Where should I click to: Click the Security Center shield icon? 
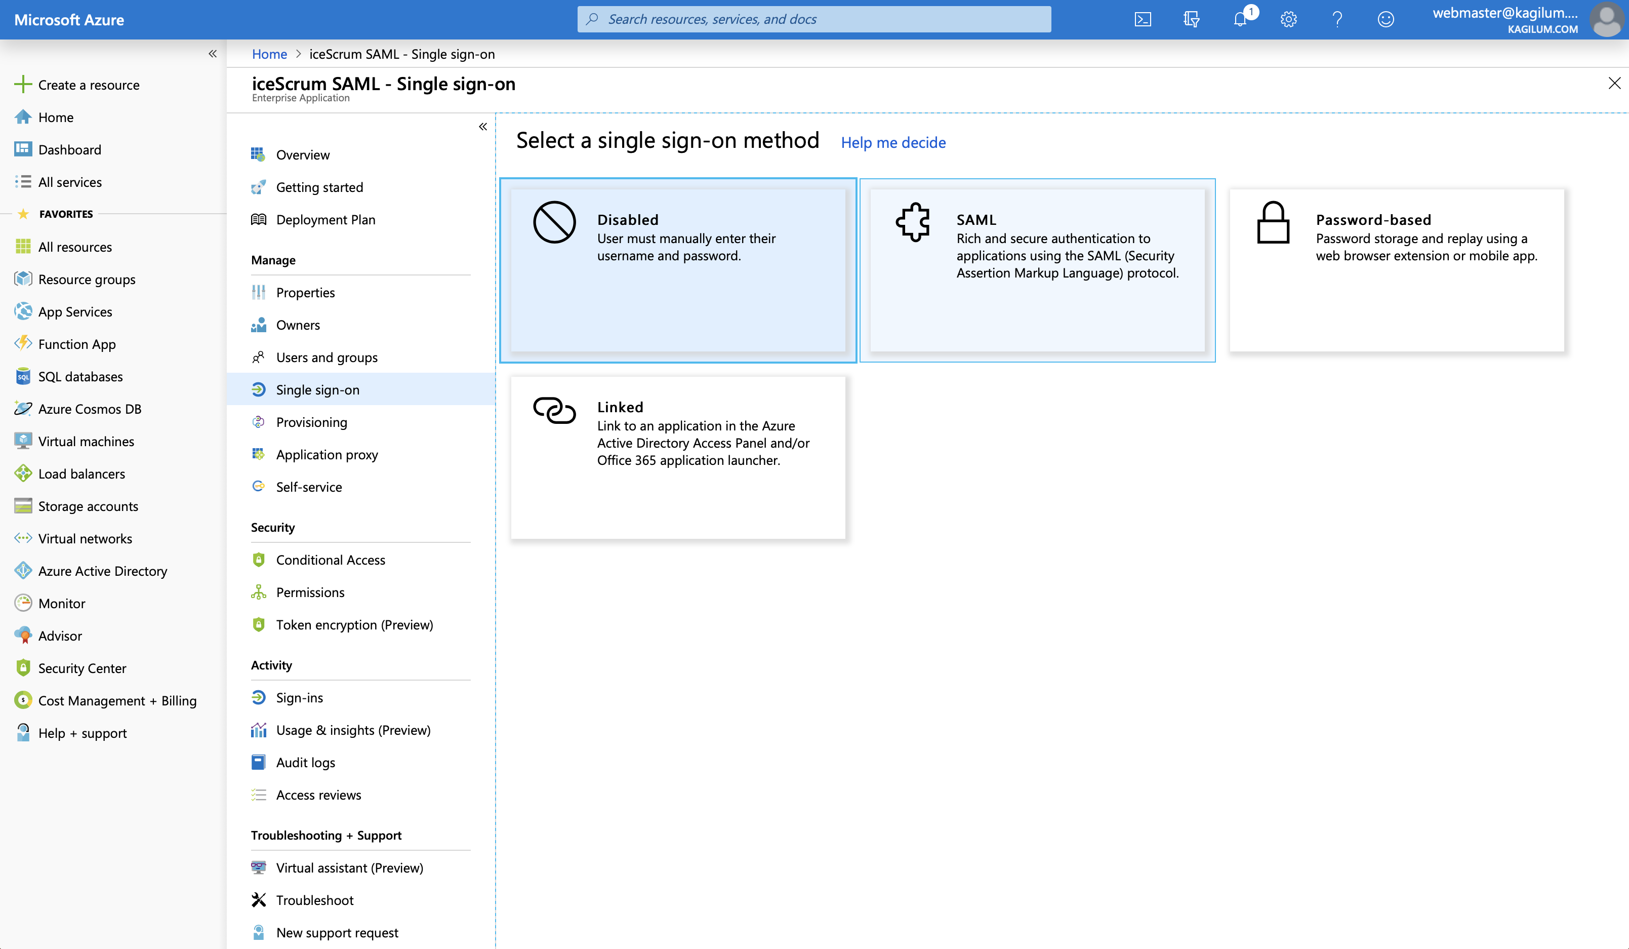pyautogui.click(x=23, y=668)
